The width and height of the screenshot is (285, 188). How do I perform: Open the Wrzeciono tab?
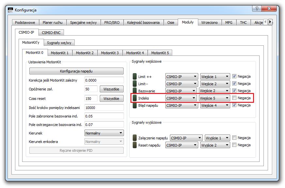(x=209, y=23)
